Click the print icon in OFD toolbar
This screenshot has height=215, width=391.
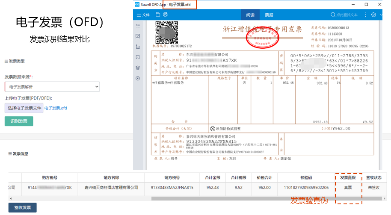(x=165, y=15)
